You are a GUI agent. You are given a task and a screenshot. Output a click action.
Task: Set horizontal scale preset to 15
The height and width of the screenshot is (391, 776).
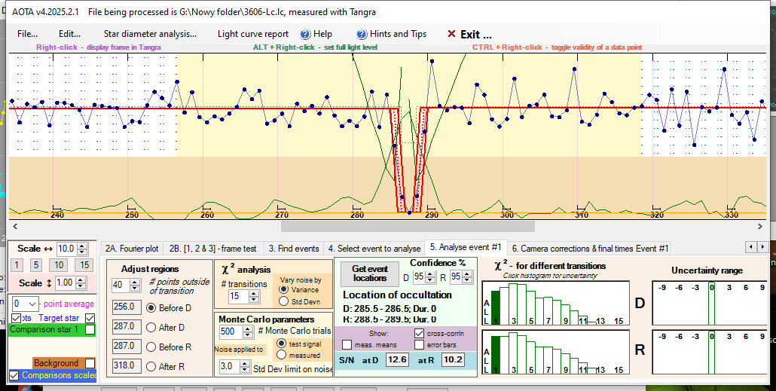[84, 264]
